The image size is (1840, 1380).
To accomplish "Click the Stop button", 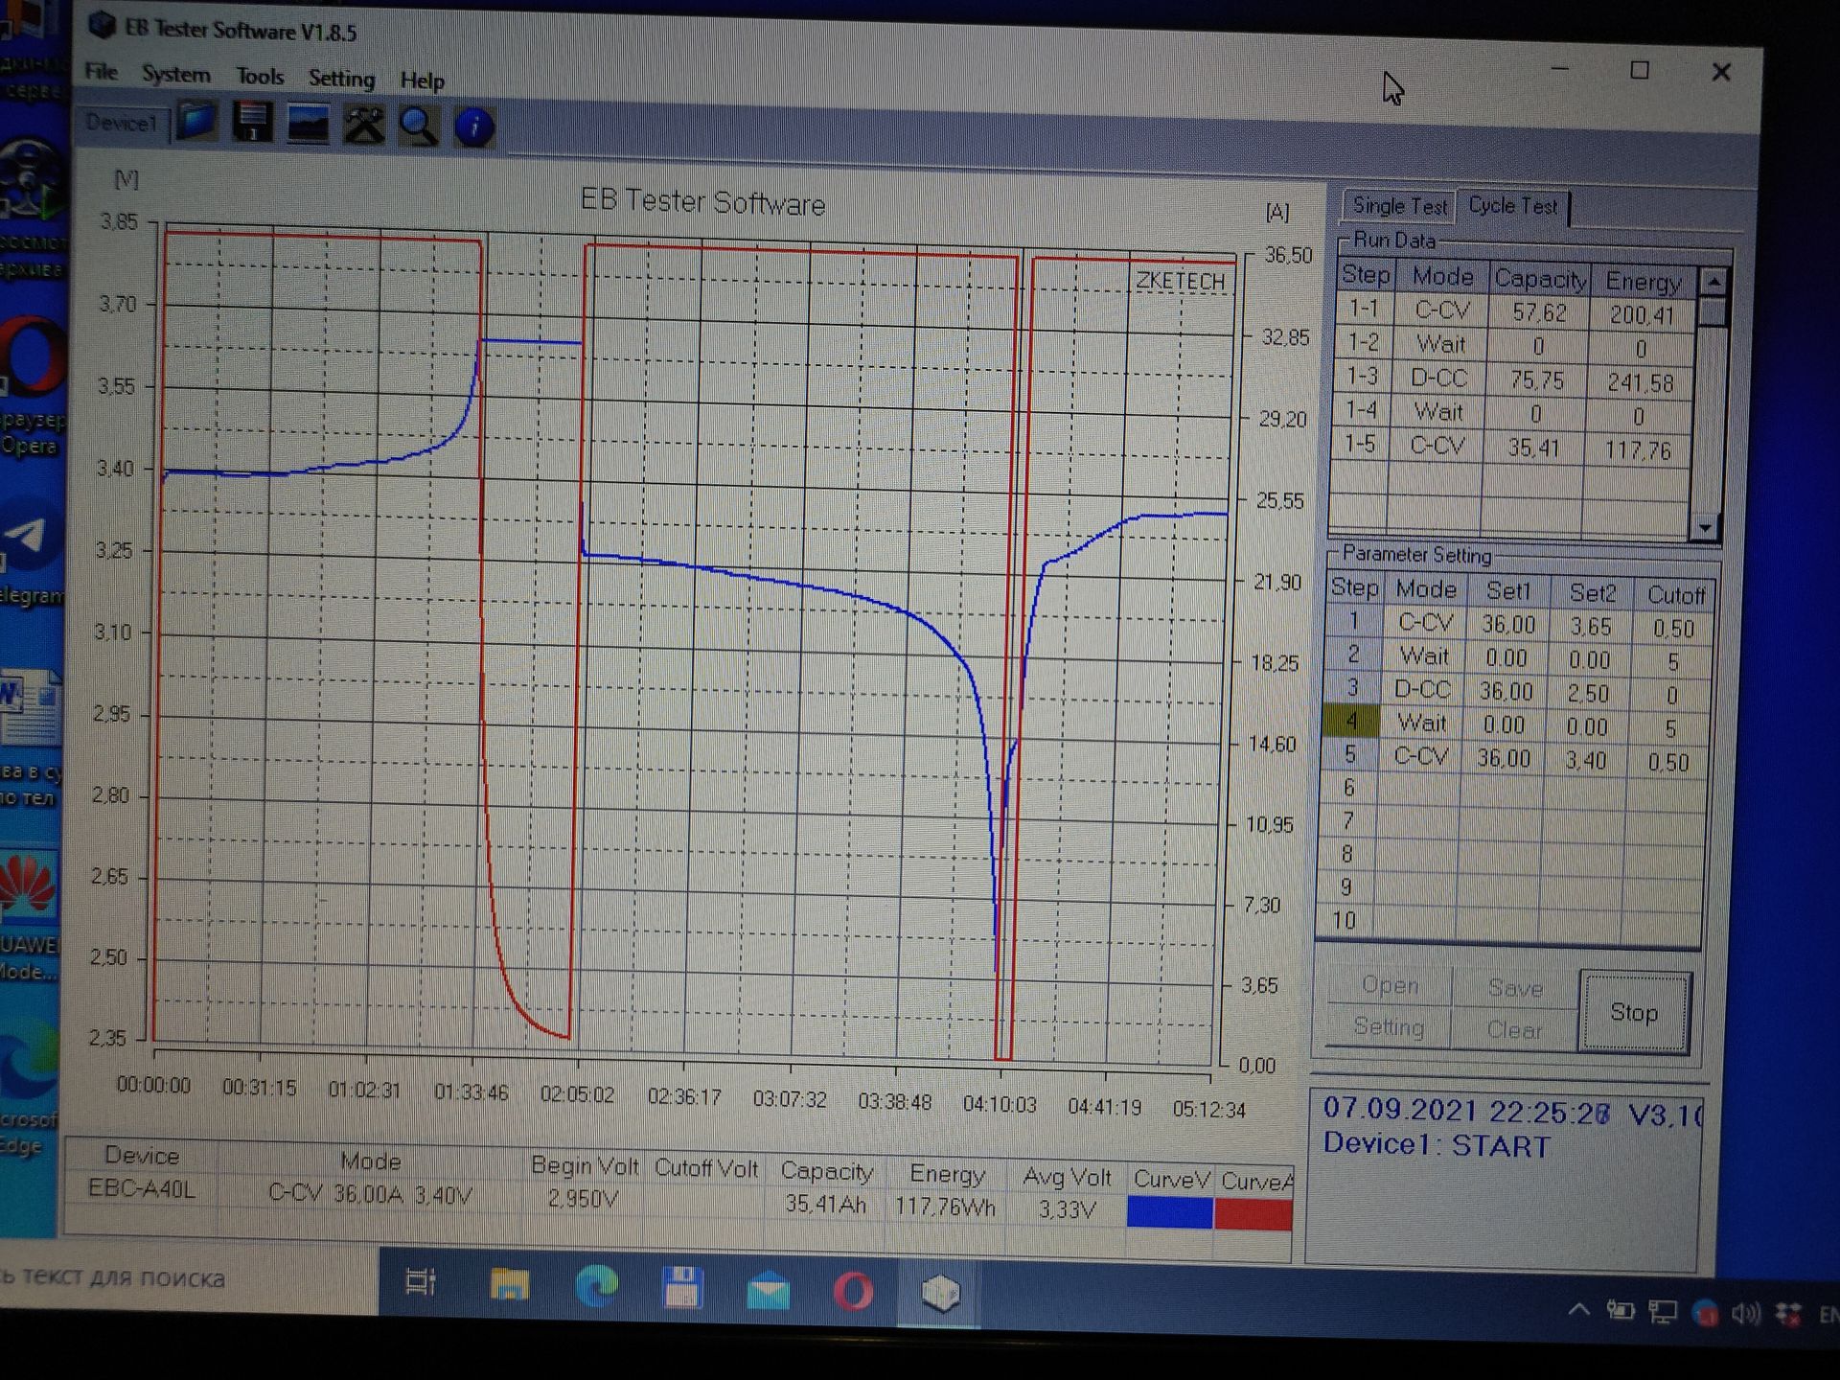I will pos(1633,1013).
